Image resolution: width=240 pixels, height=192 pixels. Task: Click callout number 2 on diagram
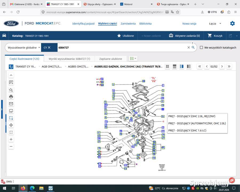click(x=163, y=85)
